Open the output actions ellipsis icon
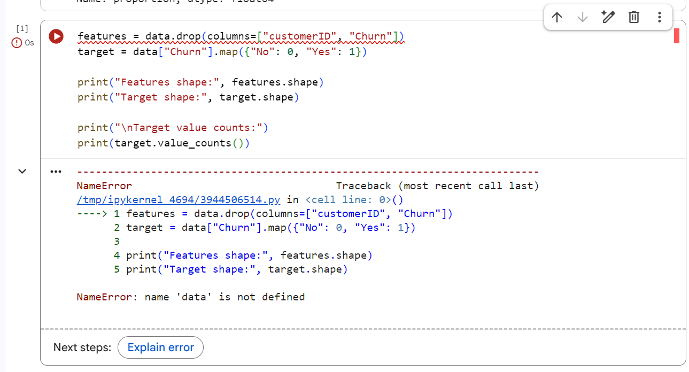This screenshot has height=372, width=689. pyautogui.click(x=56, y=172)
